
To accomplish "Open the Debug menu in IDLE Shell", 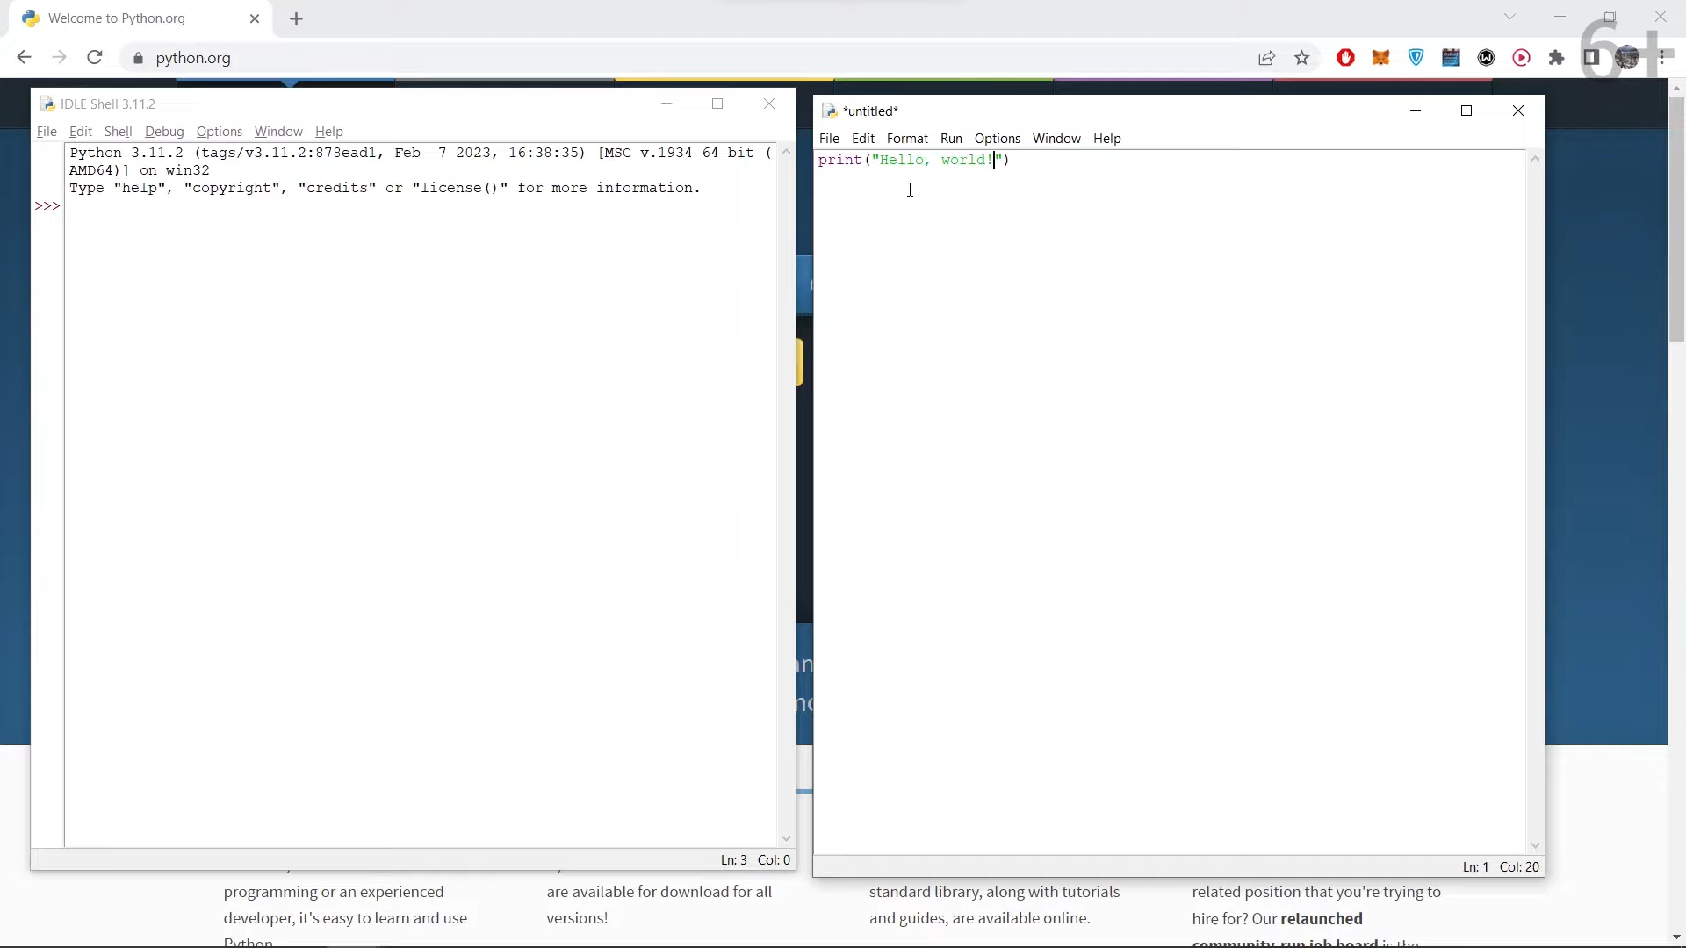I will pos(164,132).
